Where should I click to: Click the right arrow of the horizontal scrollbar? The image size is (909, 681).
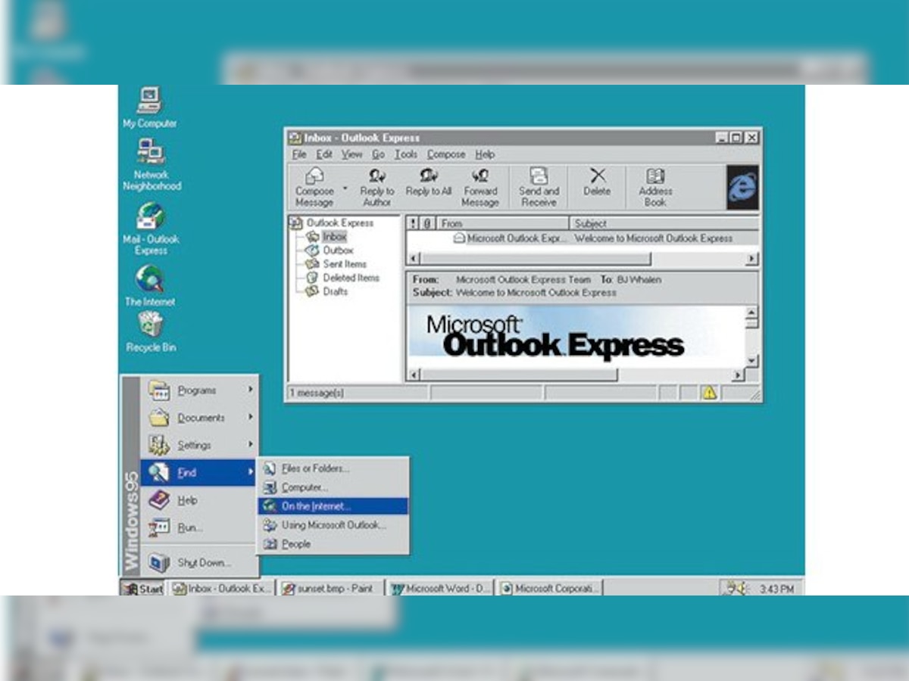click(750, 259)
